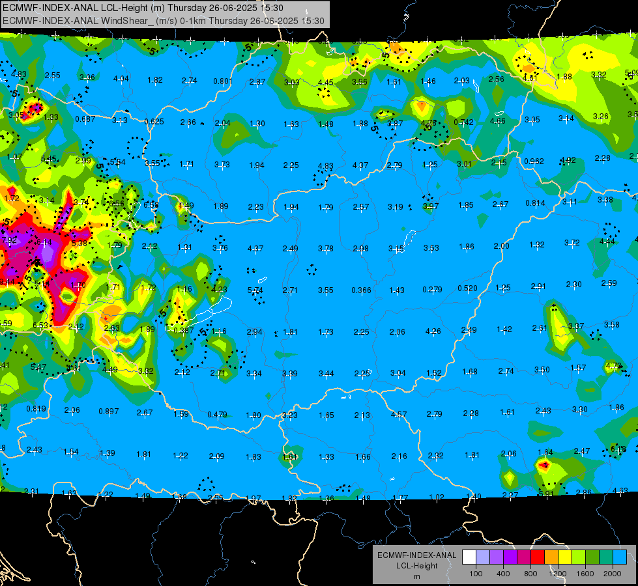Click the wind shear value 0.625

click(x=154, y=121)
